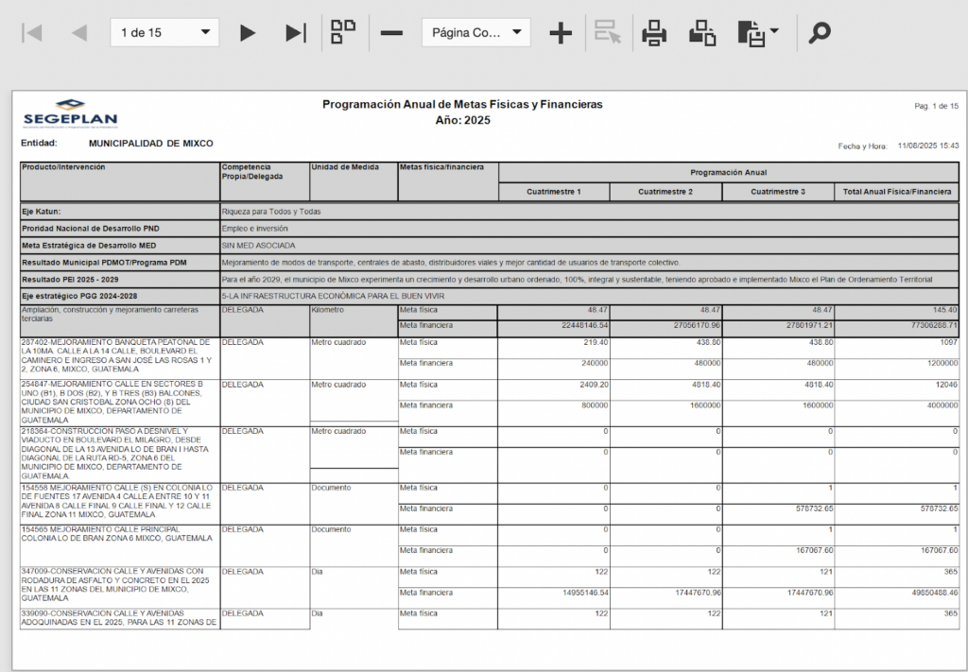Click the 'Total Anual Física/Financiera' header

(896, 192)
